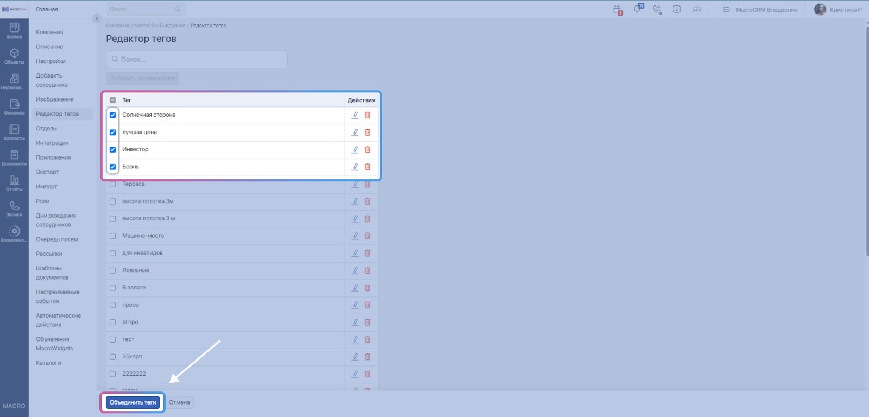Click into the tag search field
Screen dimensions: 869x417
197,60
